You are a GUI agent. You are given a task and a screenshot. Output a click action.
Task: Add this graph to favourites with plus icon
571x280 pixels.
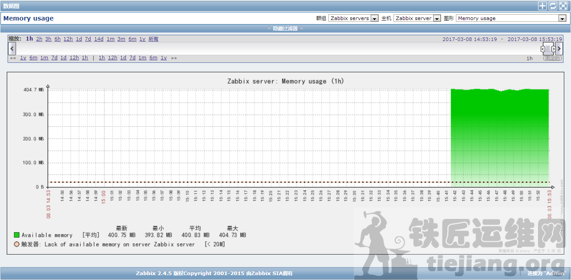coord(542,6)
